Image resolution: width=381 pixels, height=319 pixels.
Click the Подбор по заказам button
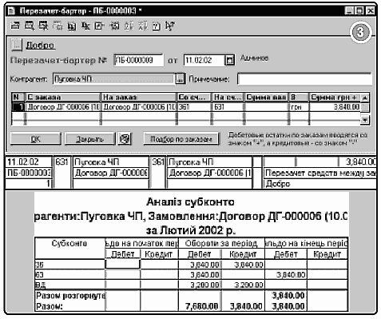181,139
